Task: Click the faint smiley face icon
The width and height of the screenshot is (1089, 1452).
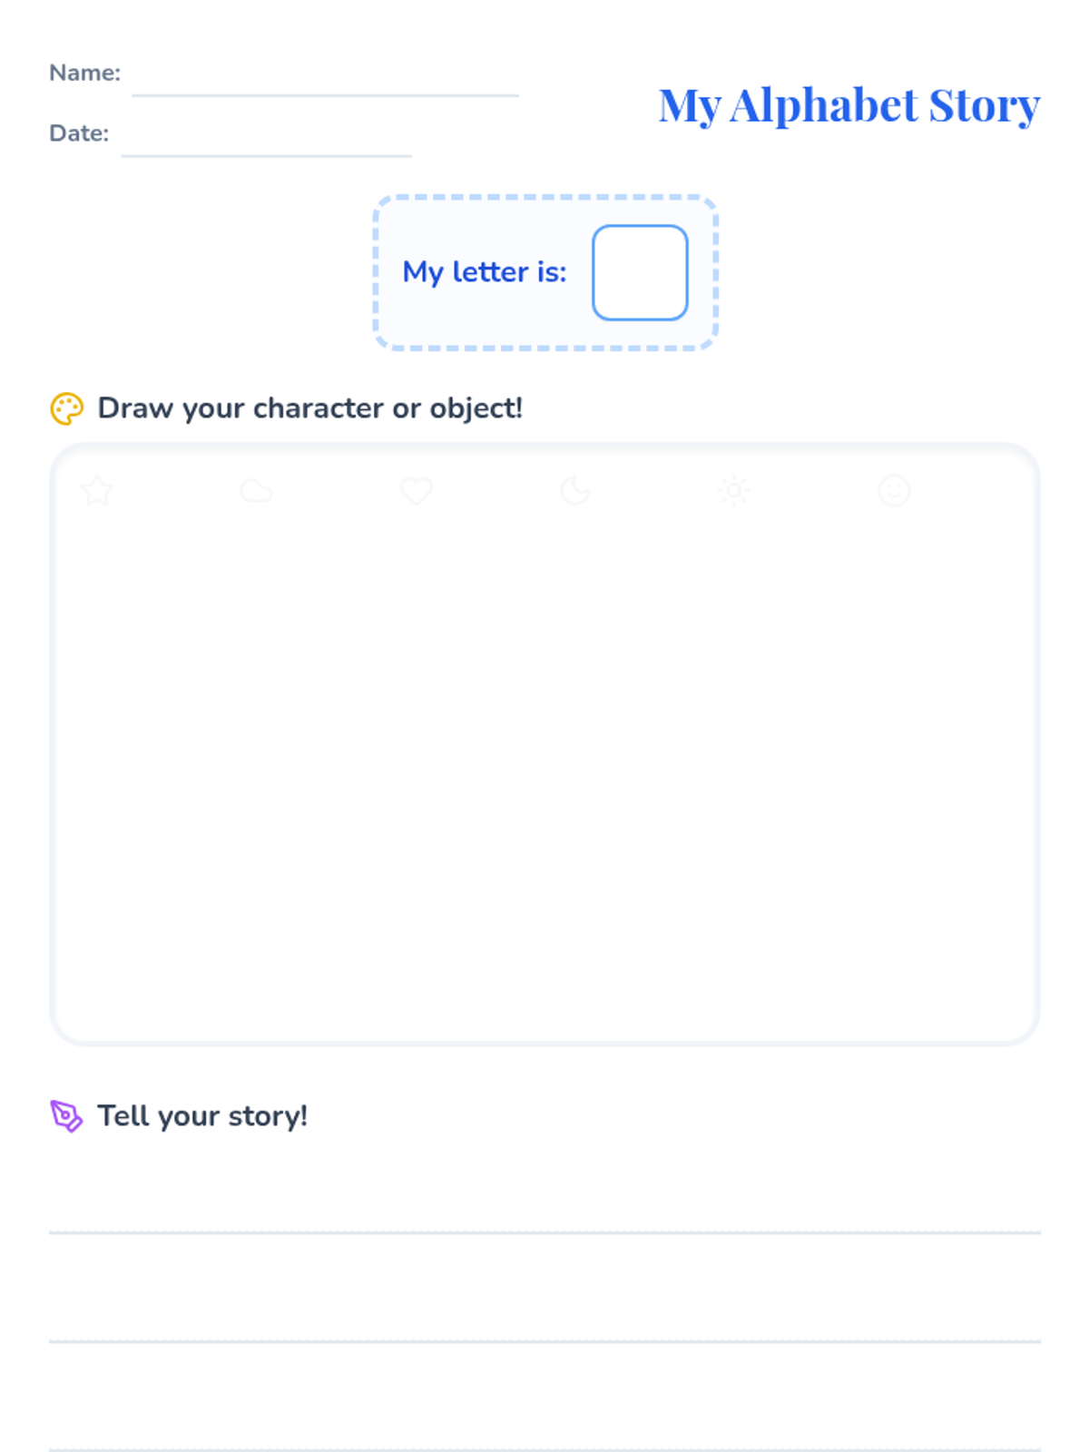Action: [x=894, y=491]
